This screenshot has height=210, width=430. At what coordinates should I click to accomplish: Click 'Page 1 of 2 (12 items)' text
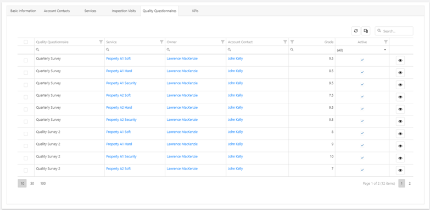(x=379, y=184)
